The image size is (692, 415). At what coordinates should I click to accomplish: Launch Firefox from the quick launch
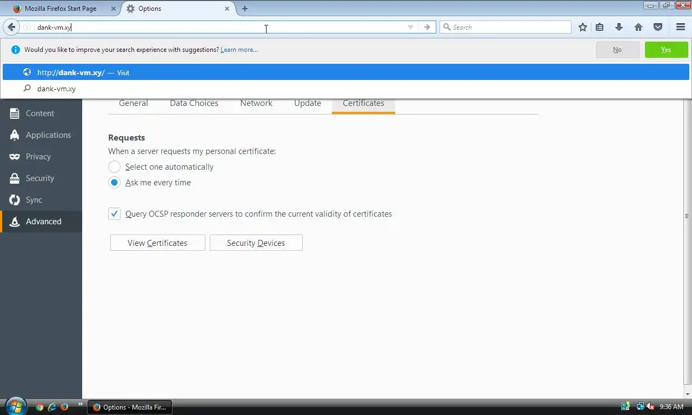click(x=64, y=407)
